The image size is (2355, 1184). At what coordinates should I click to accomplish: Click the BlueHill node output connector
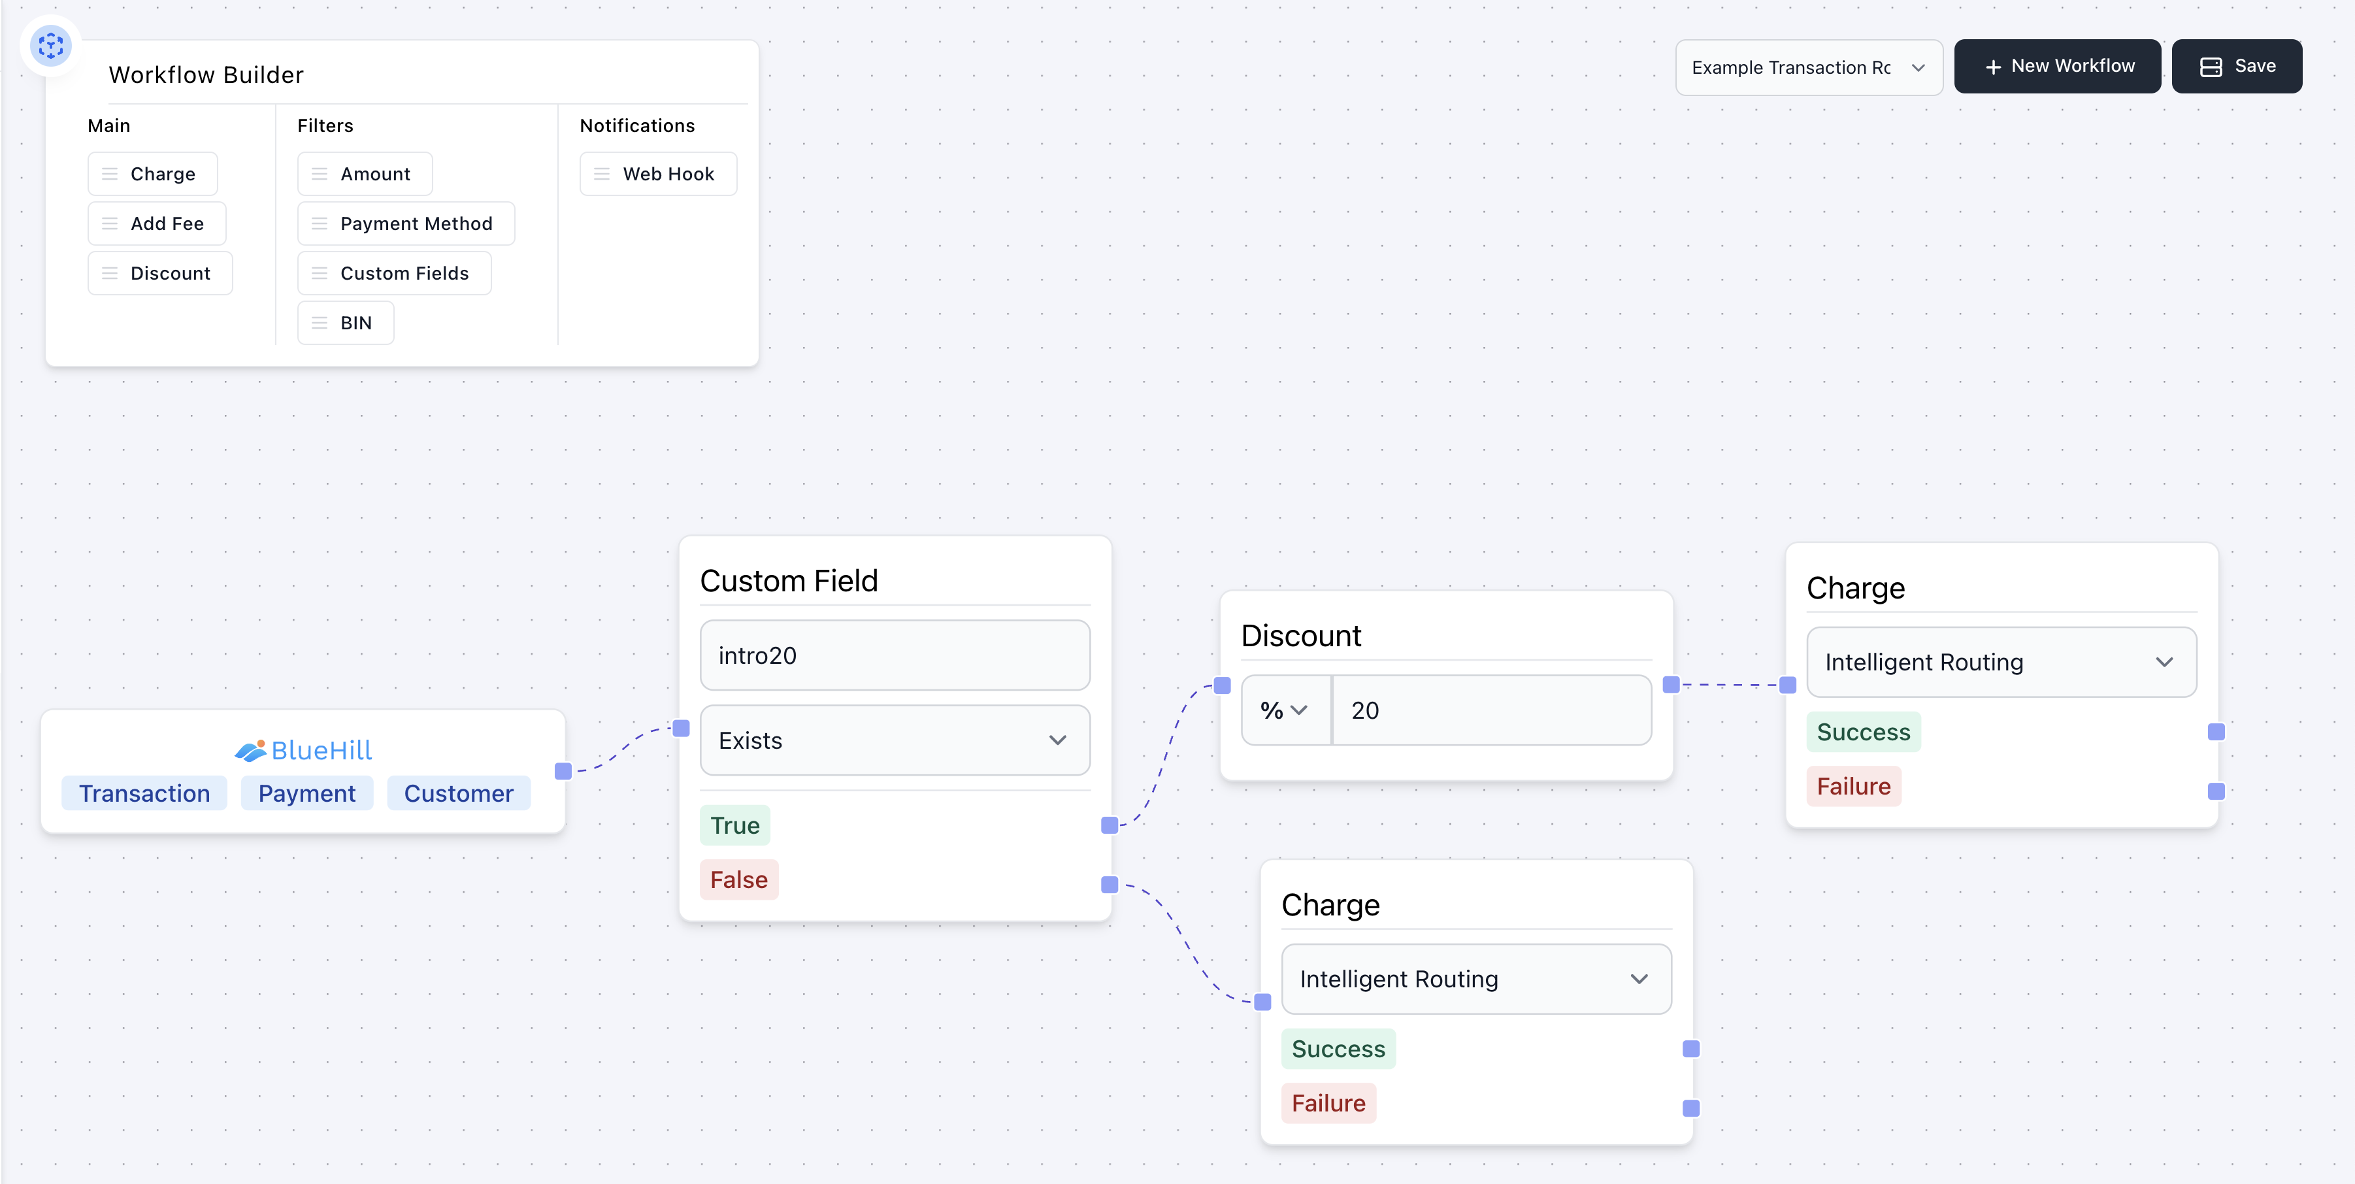point(563,771)
